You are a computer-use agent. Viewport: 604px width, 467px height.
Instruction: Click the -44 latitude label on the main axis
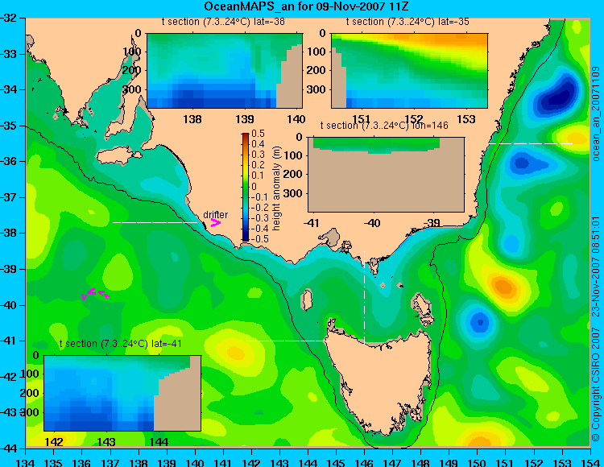click(10, 448)
